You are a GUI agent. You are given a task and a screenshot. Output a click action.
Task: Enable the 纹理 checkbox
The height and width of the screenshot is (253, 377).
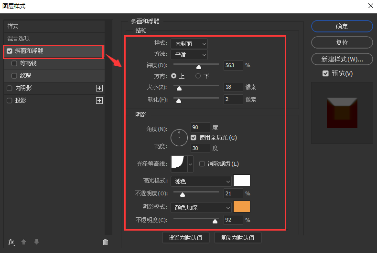coord(14,76)
